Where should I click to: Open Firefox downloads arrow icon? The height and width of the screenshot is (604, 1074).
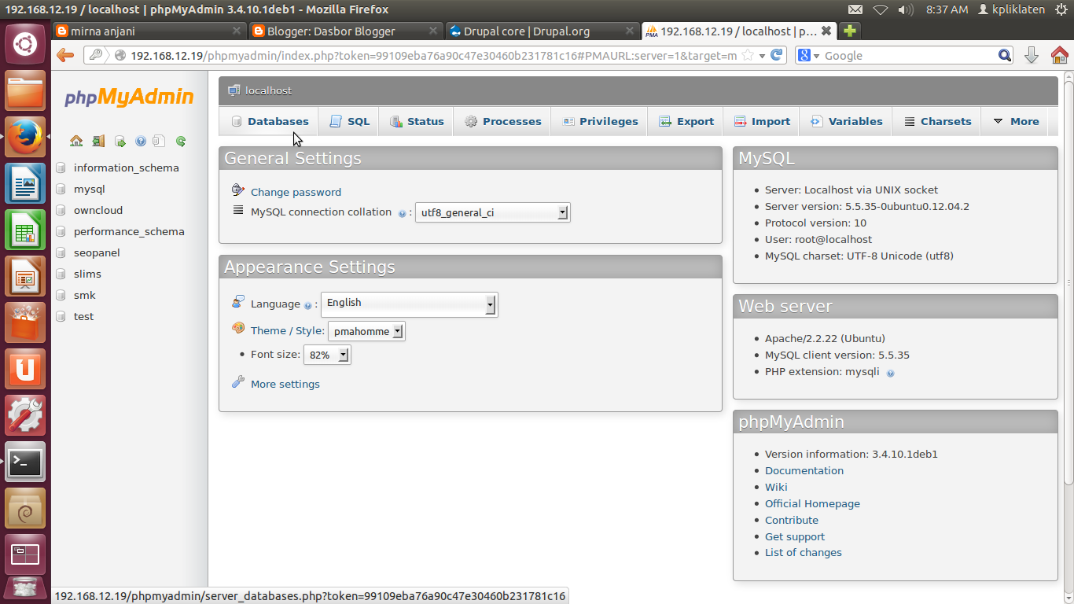[x=1032, y=55]
